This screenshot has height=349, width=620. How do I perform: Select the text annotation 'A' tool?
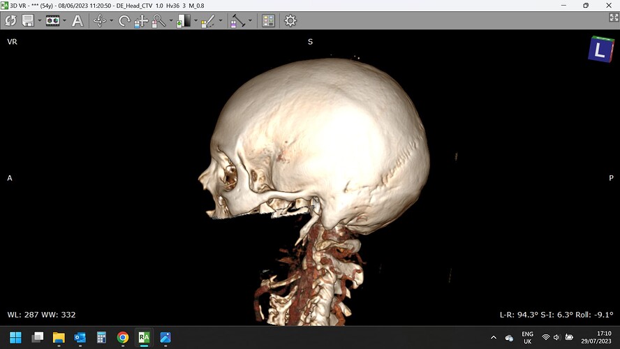pyautogui.click(x=77, y=20)
